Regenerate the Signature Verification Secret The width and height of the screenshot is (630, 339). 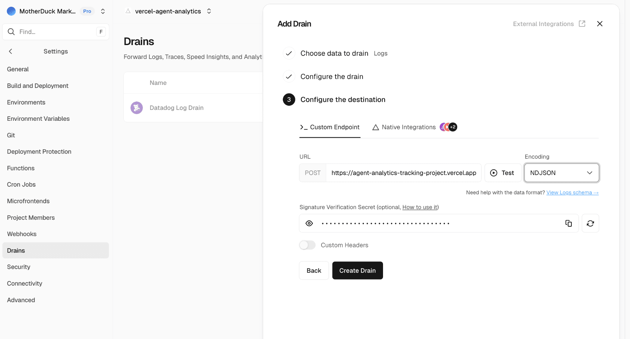tap(590, 223)
